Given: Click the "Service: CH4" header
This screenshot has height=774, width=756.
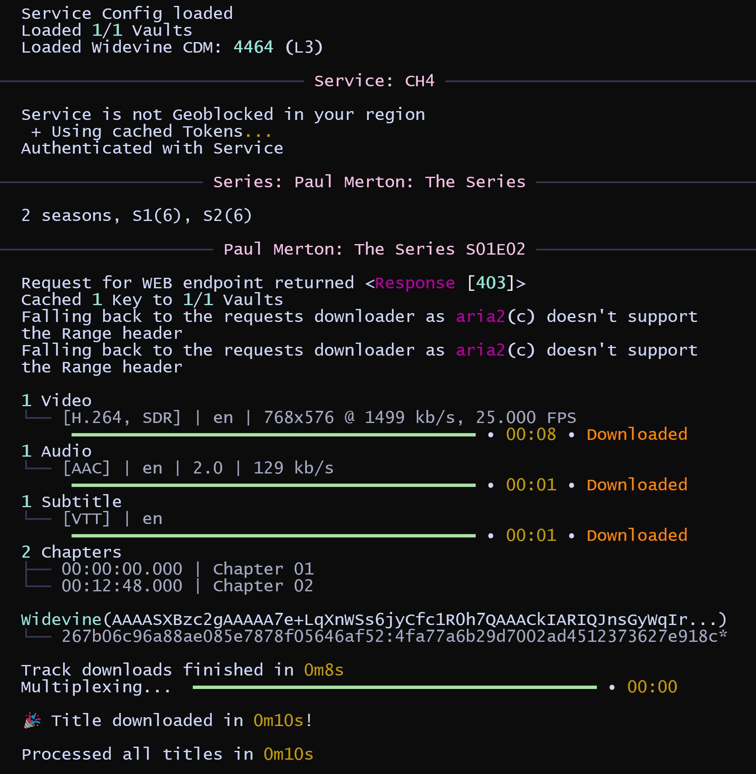Looking at the screenshot, I should pos(374,81).
